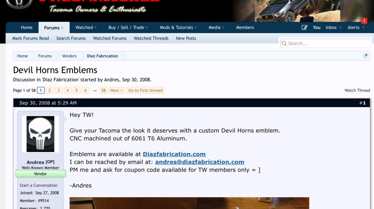Go to page 2
Viewport: 374px width, 209px height.
pyautogui.click(x=50, y=91)
